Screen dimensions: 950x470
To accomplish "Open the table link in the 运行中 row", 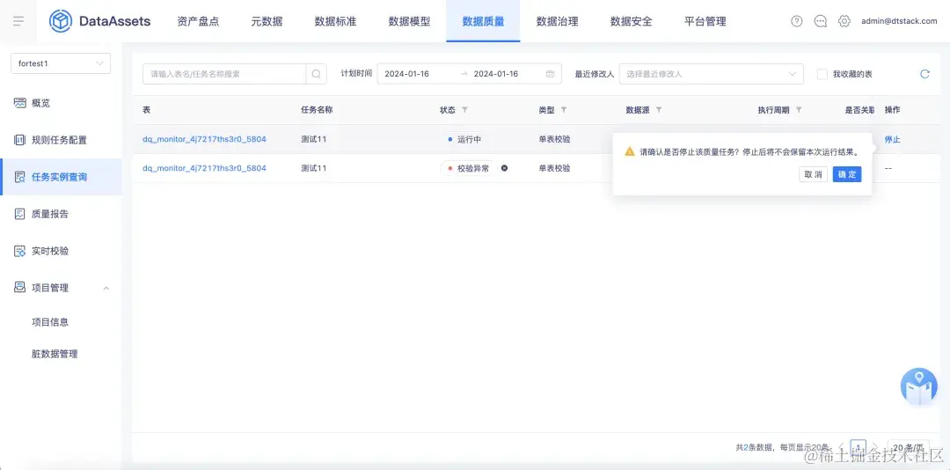I will point(204,139).
